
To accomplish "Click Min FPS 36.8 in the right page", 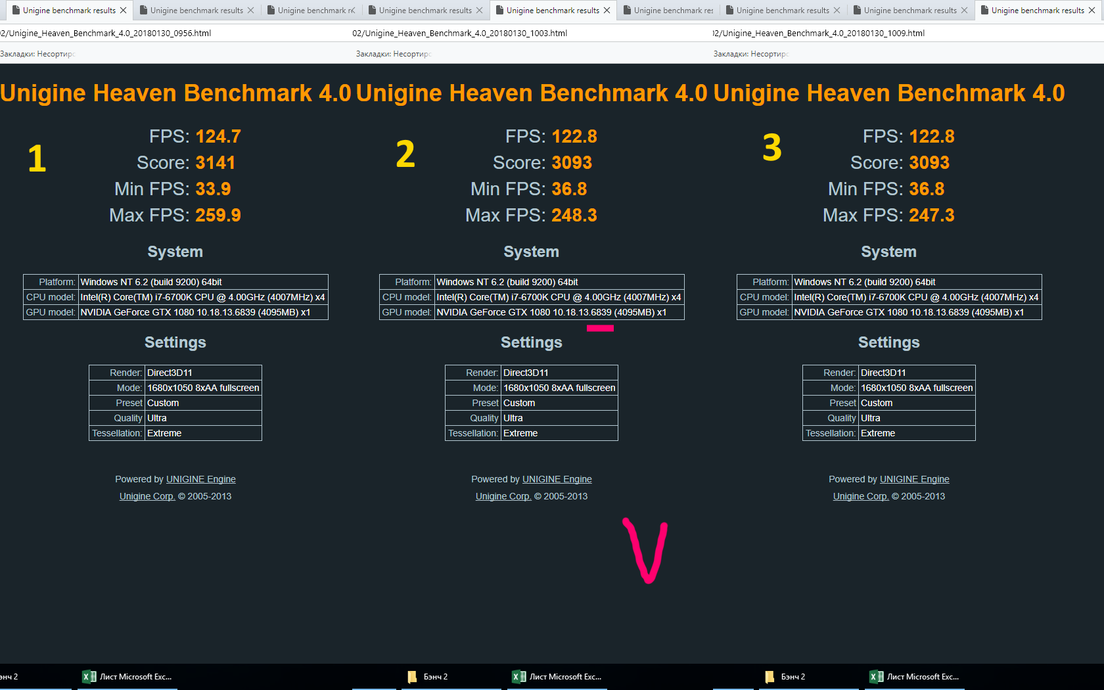I will (x=927, y=189).
